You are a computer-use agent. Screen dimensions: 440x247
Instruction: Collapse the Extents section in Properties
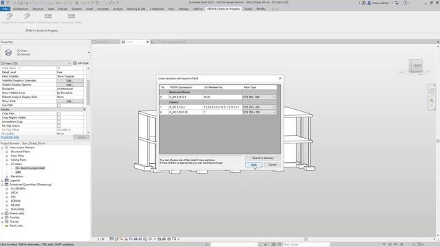[84, 110]
